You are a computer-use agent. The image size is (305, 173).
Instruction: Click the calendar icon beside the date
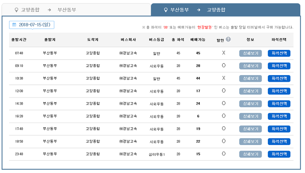pyautogui.click(x=14, y=25)
